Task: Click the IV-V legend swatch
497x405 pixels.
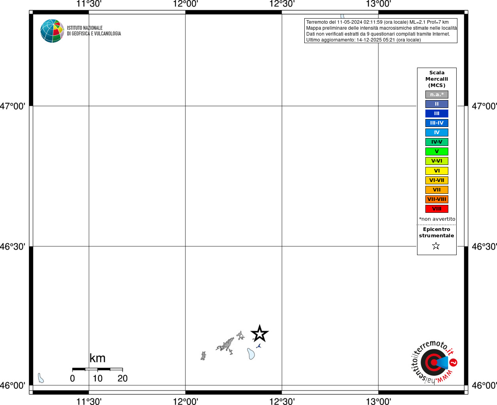Action: coord(437,142)
